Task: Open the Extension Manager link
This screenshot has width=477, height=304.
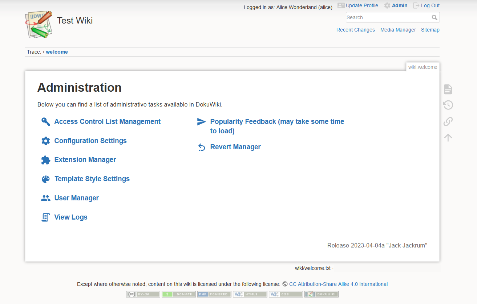Action: click(x=85, y=160)
